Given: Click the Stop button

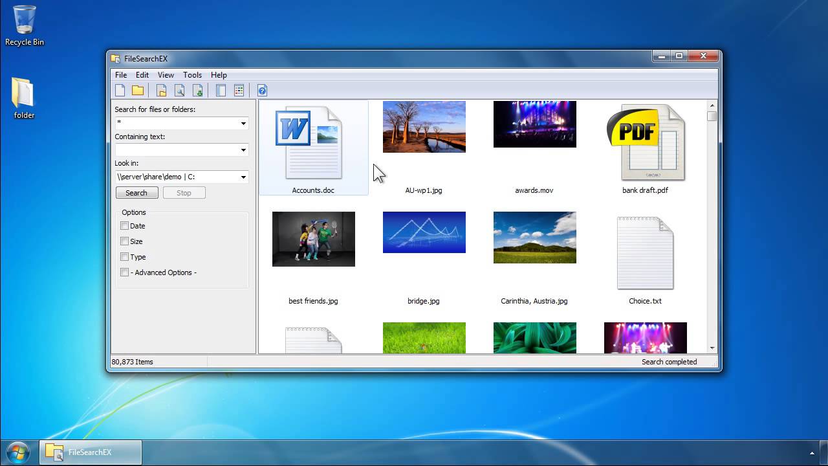Looking at the screenshot, I should coord(184,193).
